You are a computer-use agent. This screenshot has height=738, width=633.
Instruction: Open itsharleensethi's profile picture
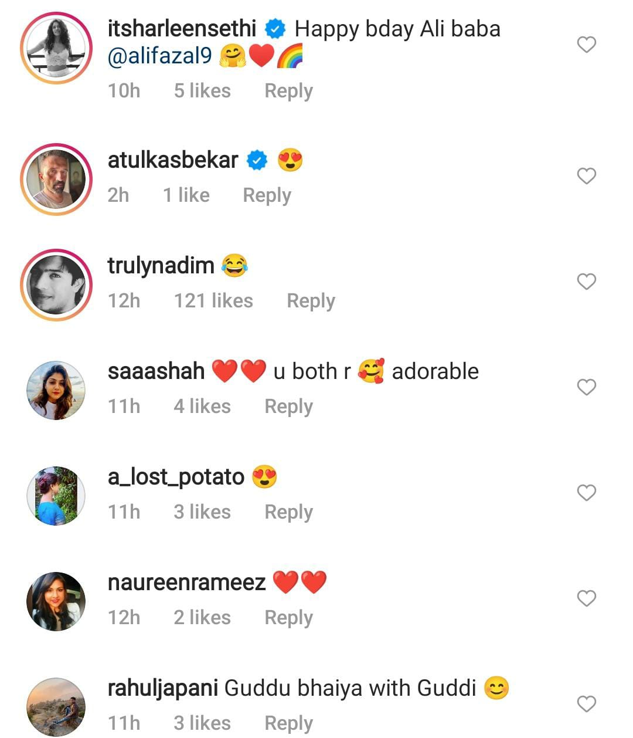tap(56, 48)
